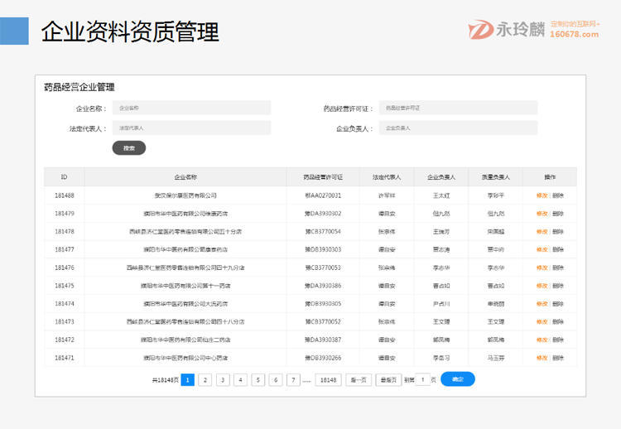Image resolution: width=621 pixels, height=429 pixels.
Task: Select current page 1 button
Action: point(188,379)
